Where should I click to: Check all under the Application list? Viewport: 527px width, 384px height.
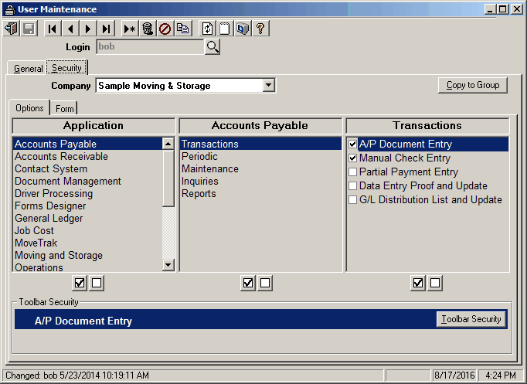click(x=80, y=283)
